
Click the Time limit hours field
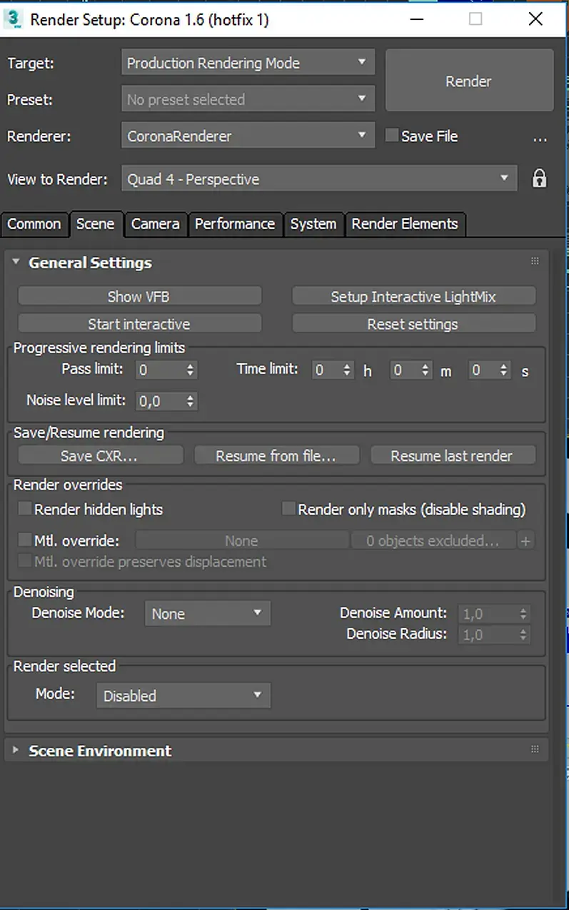pyautogui.click(x=326, y=370)
